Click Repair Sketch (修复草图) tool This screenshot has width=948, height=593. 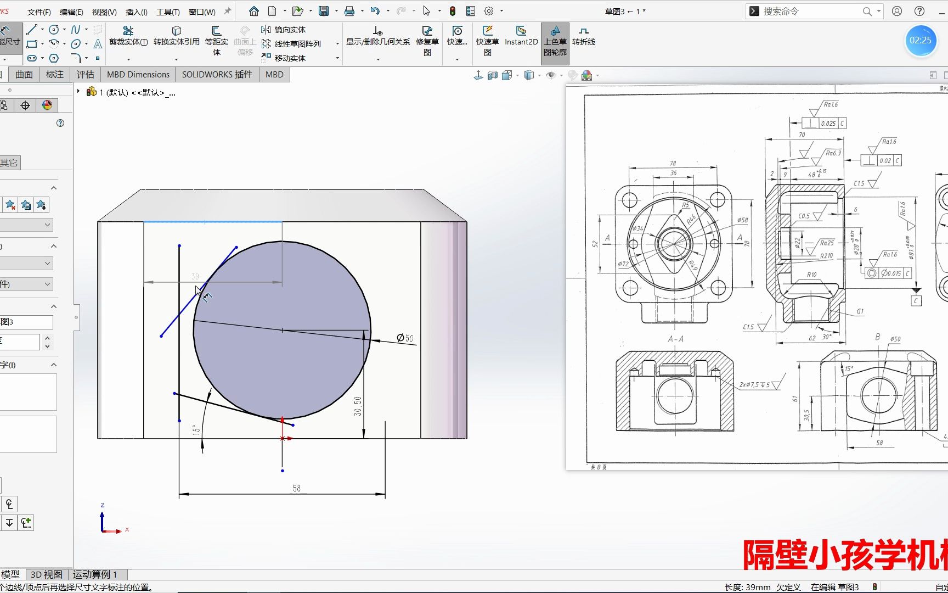click(427, 41)
